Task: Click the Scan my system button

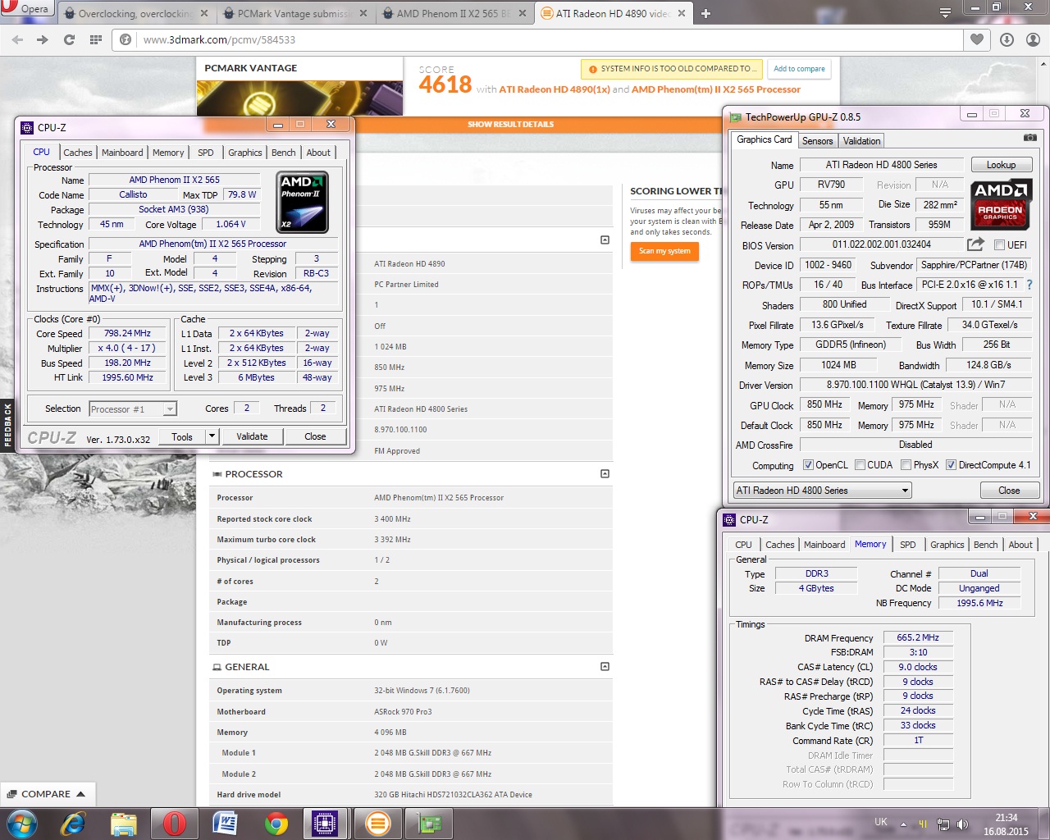Action: point(664,251)
